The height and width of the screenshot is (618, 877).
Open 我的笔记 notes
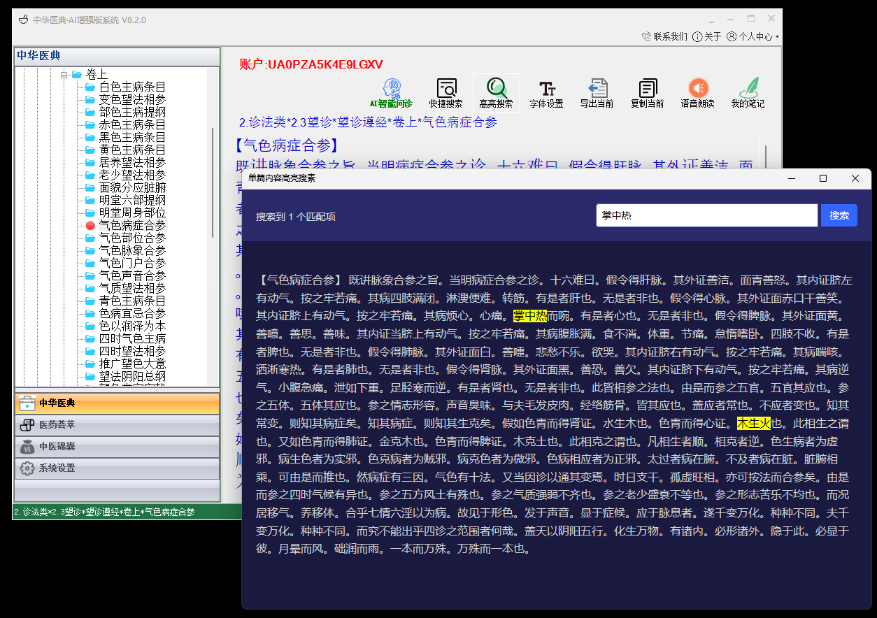coord(748,92)
